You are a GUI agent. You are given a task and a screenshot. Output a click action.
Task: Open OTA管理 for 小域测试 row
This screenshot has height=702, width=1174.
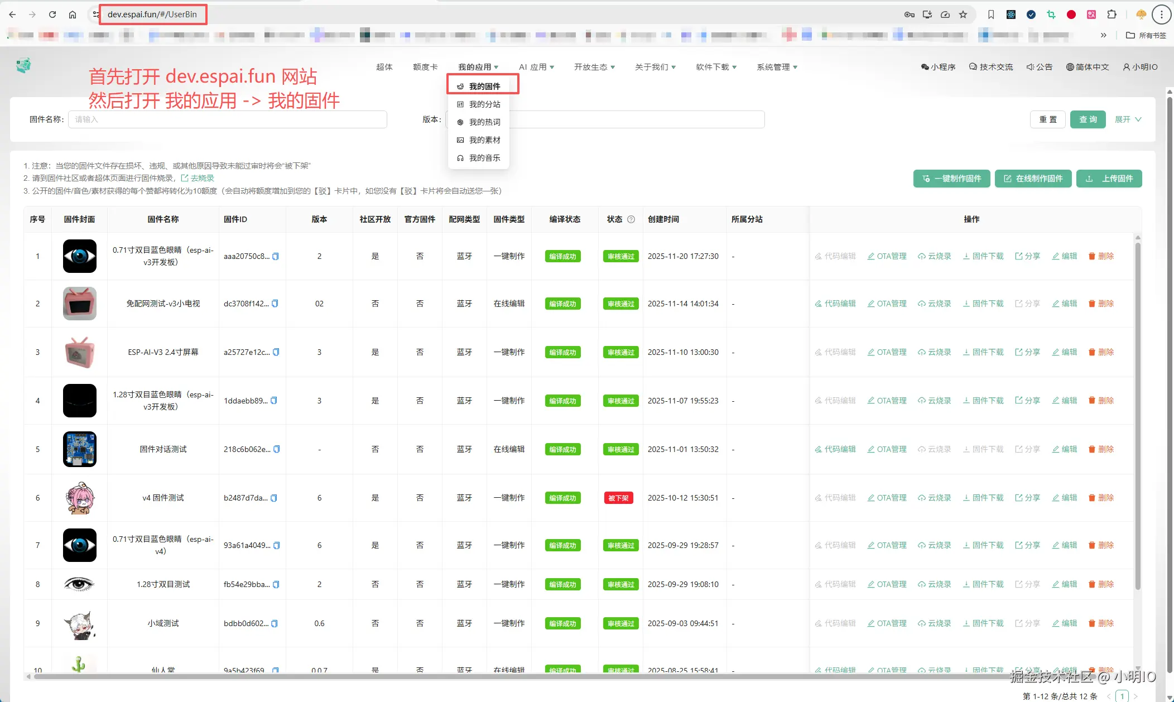point(887,623)
